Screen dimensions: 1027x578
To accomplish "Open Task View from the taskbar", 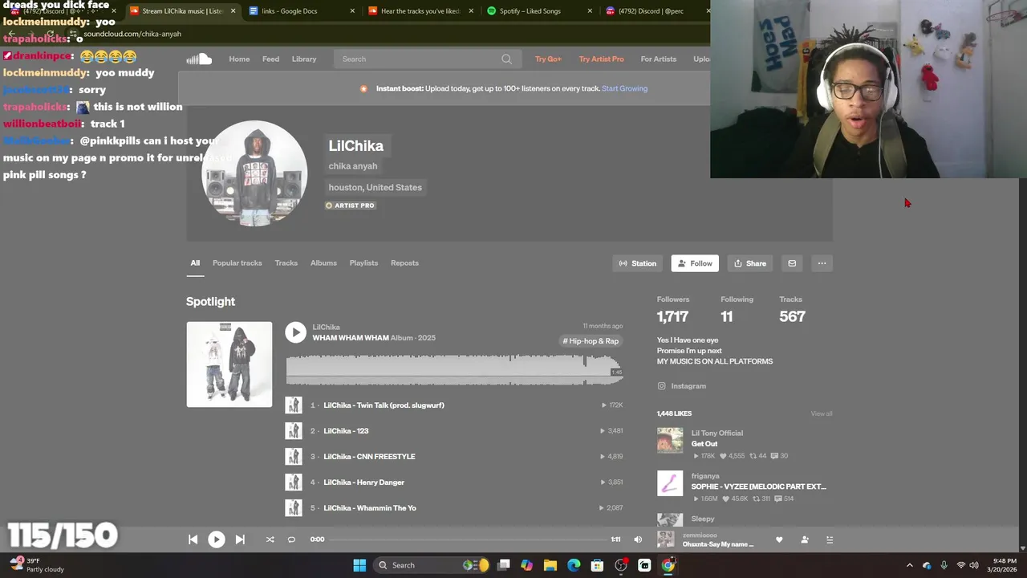I will tap(503, 565).
